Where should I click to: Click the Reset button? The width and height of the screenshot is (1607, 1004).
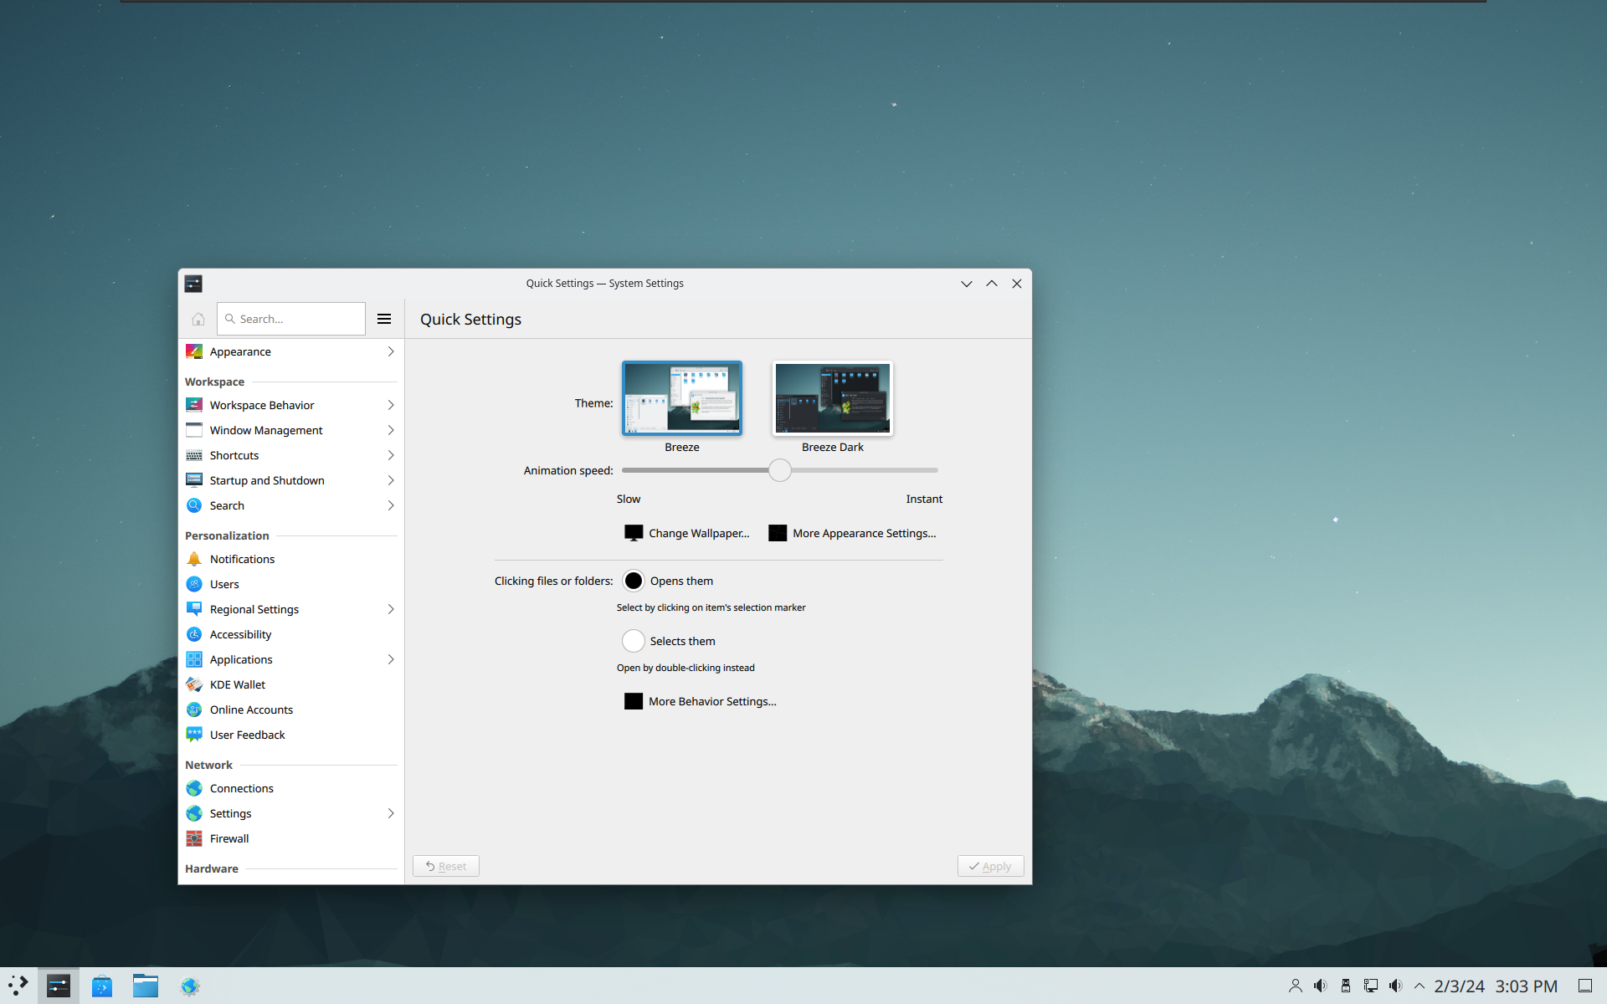coord(446,866)
